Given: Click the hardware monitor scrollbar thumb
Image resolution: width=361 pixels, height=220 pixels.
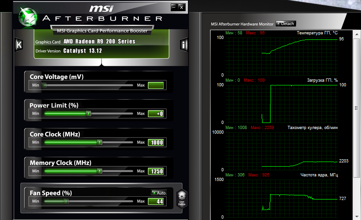Looking at the screenshot, I should [357, 108].
